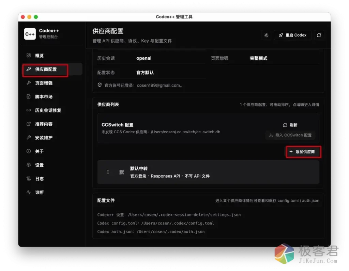
Task: Click the settings.json path line
Action: (169, 215)
